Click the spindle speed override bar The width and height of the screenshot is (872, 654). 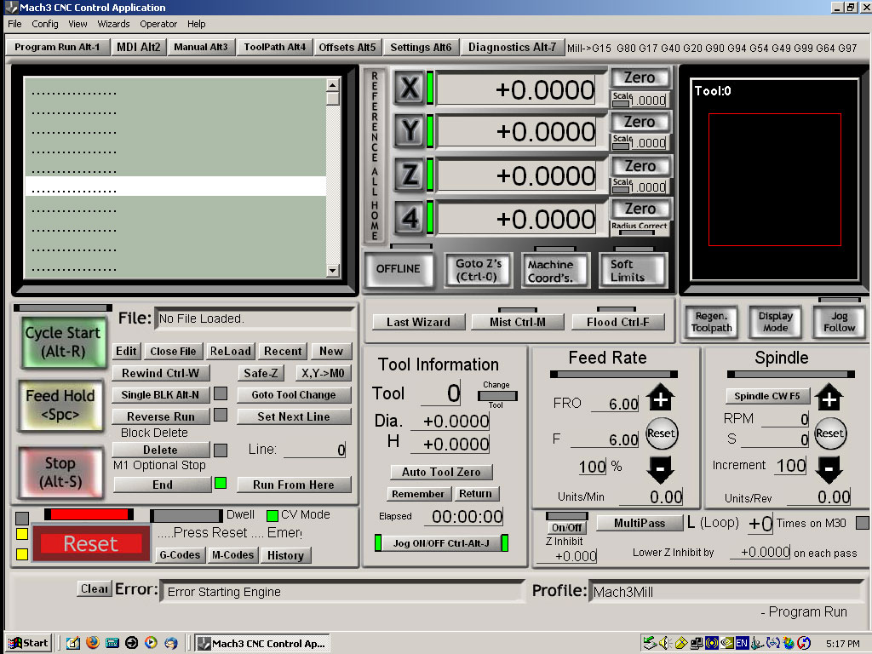791,375
